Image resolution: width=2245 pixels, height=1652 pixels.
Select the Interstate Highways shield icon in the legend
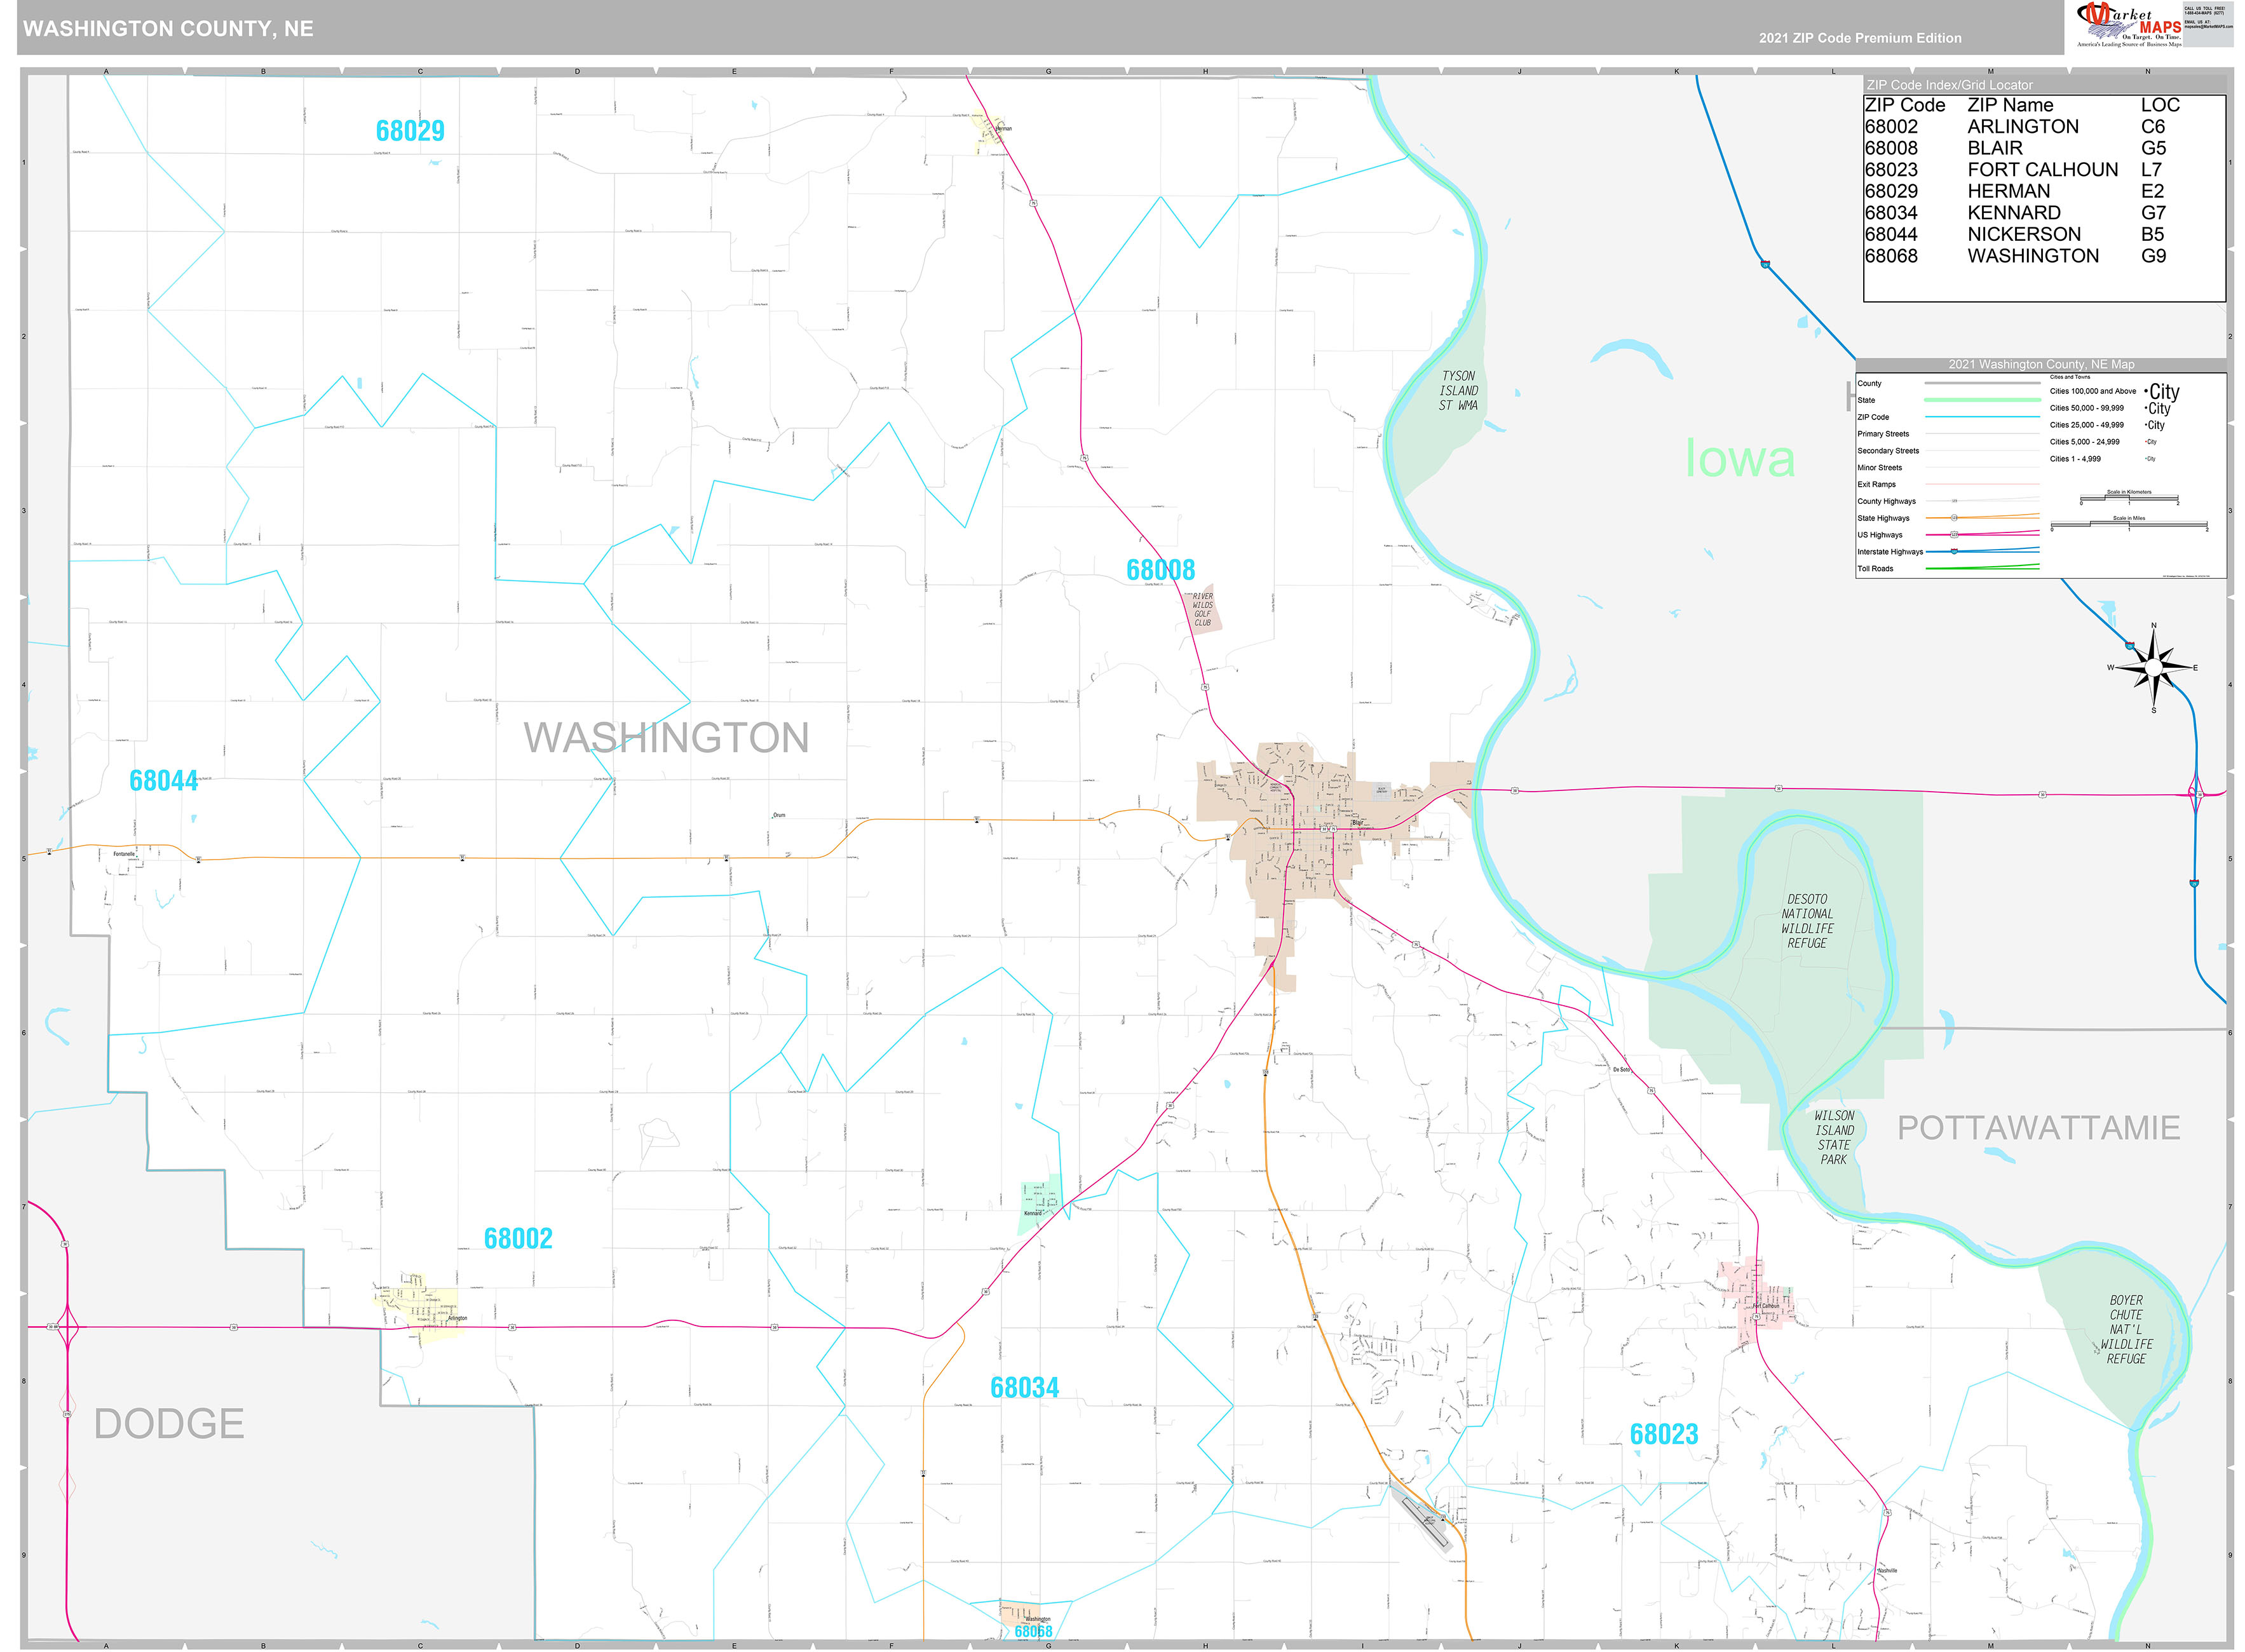pyautogui.click(x=1955, y=551)
